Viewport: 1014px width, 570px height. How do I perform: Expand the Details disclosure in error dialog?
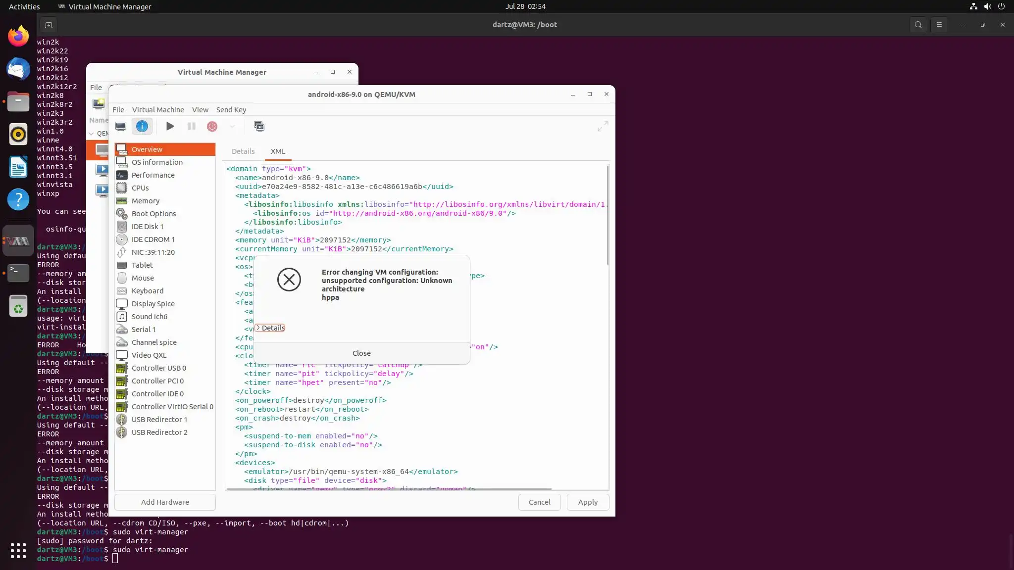click(x=270, y=328)
